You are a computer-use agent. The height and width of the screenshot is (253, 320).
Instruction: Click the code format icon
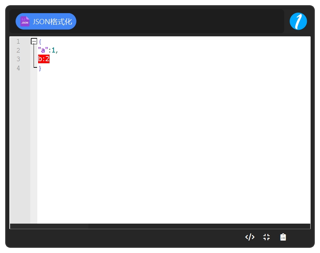(250, 237)
